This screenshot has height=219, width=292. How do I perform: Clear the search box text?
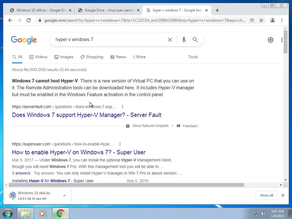(x=170, y=40)
